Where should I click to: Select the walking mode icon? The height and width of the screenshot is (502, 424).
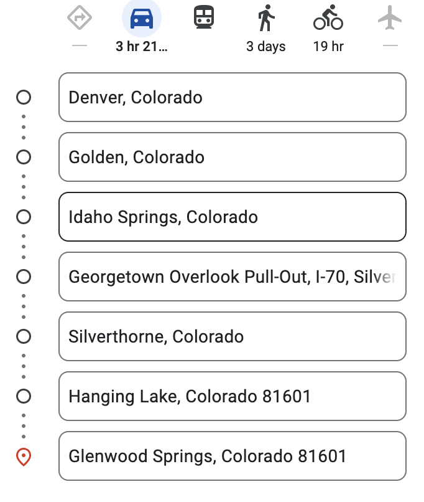(x=266, y=19)
